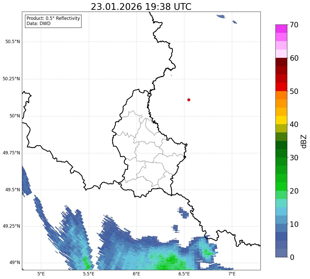Click the 49.75°N latitude label
Screen dimensions: 310x279
coord(11,153)
